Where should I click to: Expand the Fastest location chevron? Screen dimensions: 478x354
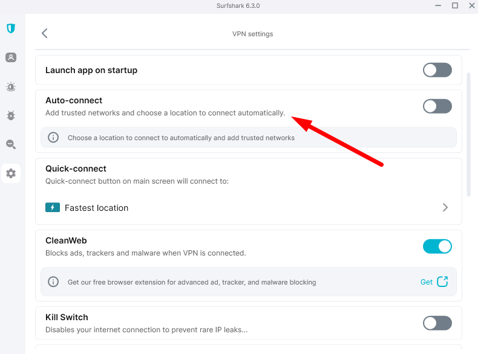pyautogui.click(x=445, y=208)
